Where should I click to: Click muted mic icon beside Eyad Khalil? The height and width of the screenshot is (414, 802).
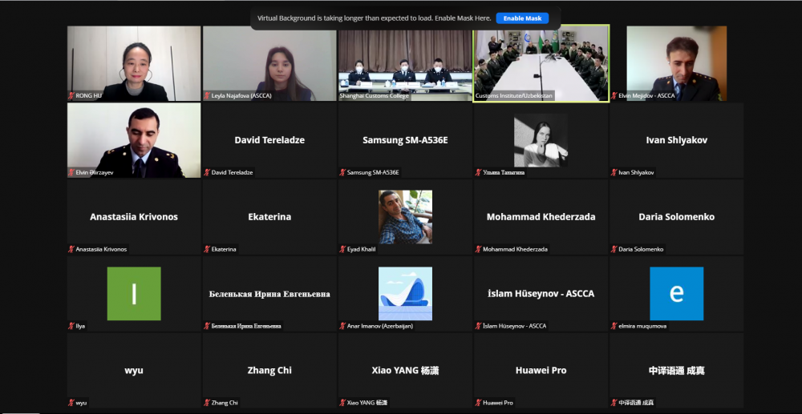click(342, 249)
